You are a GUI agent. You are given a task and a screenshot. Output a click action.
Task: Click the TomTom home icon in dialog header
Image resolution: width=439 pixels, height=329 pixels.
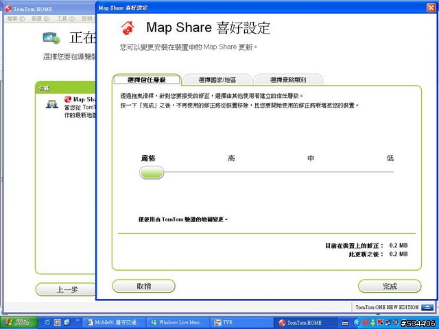(128, 27)
